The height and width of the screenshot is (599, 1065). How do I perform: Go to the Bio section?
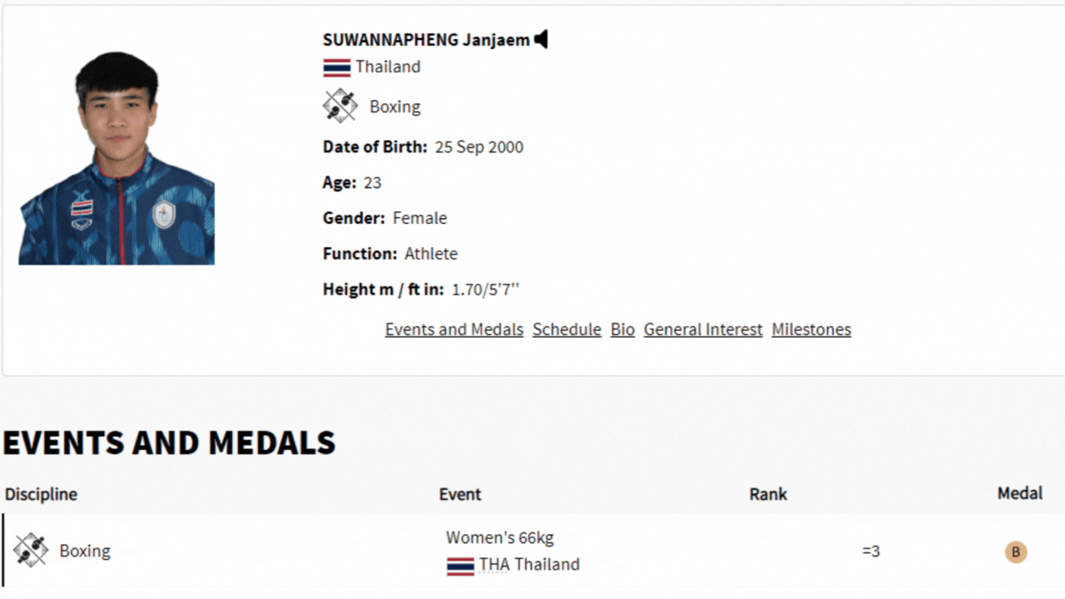pyautogui.click(x=622, y=329)
